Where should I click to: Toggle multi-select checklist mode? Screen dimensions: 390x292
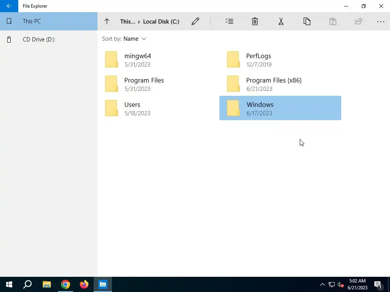(229, 21)
